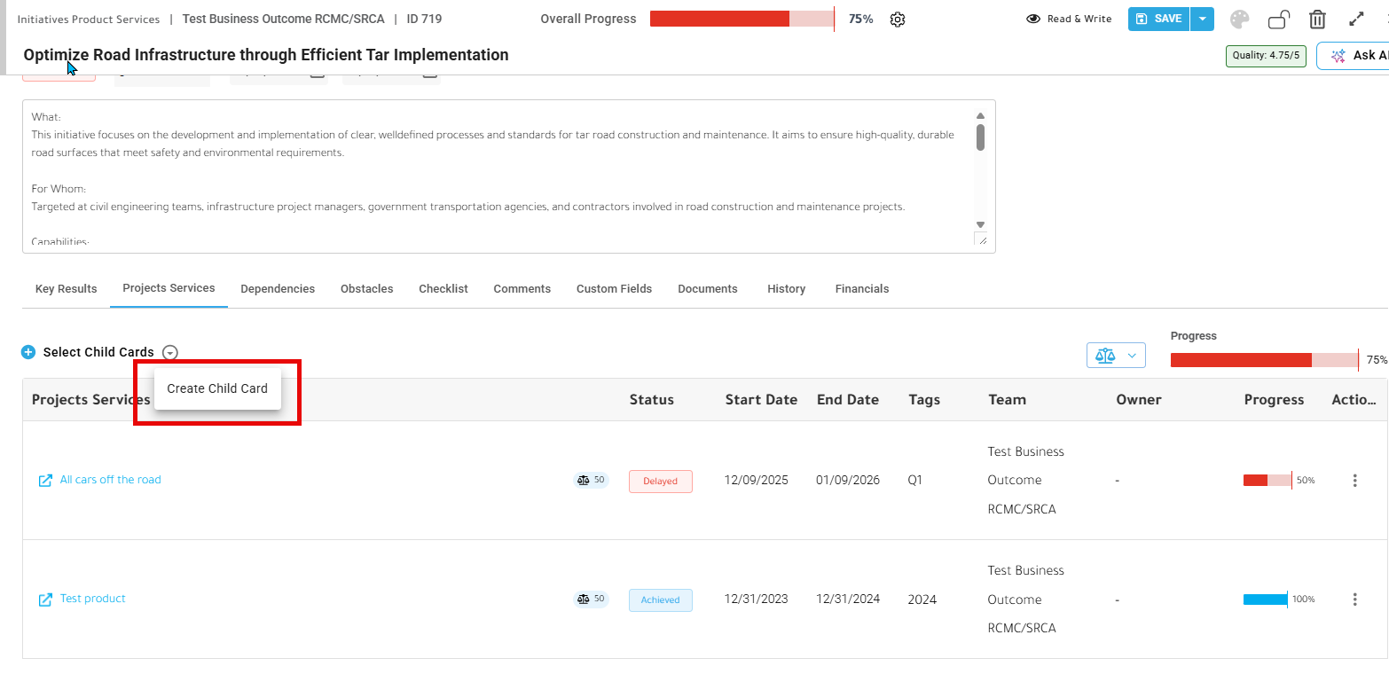Click the Delayed status badge

pyautogui.click(x=661, y=482)
